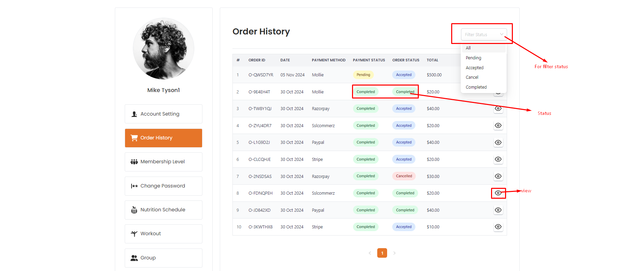Click eye icon for order O-FDNQPEH
626x271 pixels.
[x=498, y=193]
